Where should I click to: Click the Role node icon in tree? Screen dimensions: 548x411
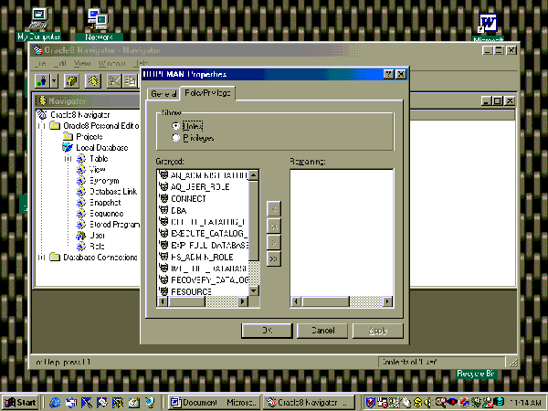pos(81,246)
